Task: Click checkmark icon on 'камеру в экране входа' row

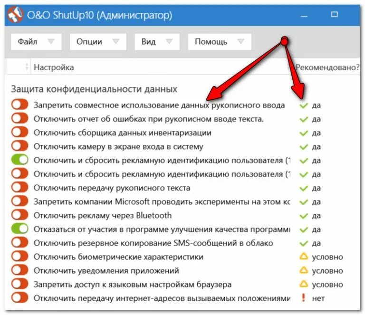Action: coord(304,147)
